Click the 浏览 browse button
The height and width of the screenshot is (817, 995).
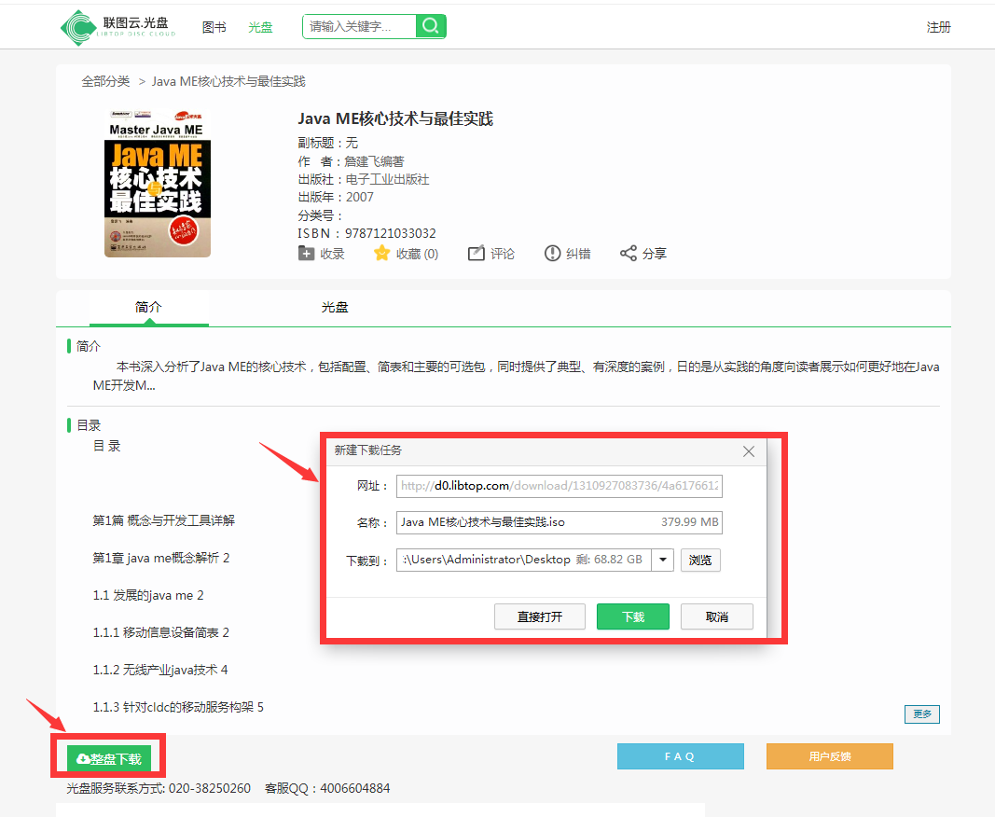(x=700, y=560)
